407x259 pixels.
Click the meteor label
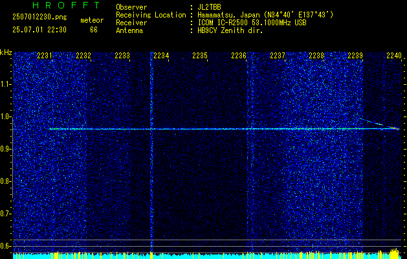click(x=92, y=20)
